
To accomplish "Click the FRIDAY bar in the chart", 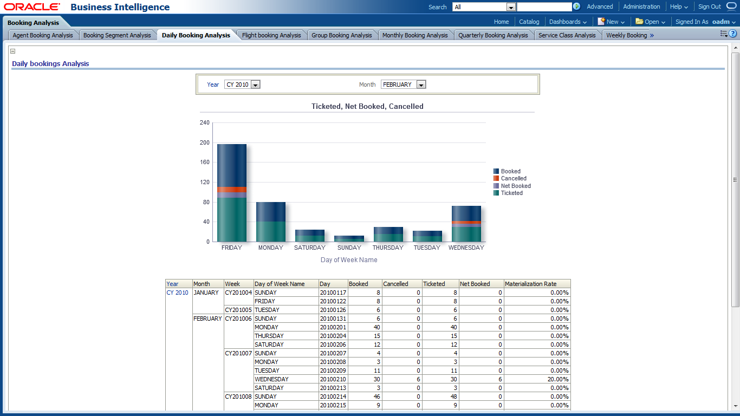I will (x=232, y=192).
